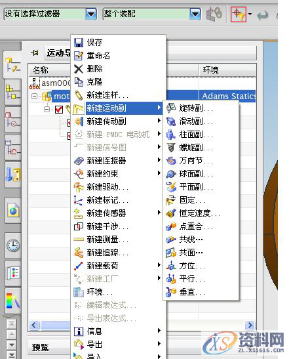Expand New Constraint (新建约束) submenu arrow
289x359 pixels.
159,173
